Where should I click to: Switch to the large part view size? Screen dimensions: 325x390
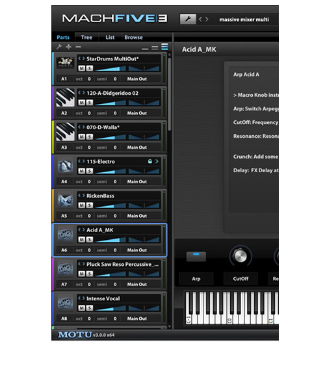click(164, 47)
